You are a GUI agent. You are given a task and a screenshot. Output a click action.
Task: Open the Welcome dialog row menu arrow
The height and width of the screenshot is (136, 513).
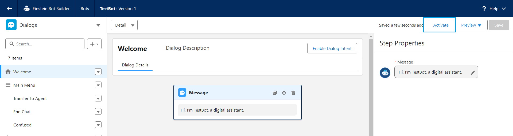98,72
